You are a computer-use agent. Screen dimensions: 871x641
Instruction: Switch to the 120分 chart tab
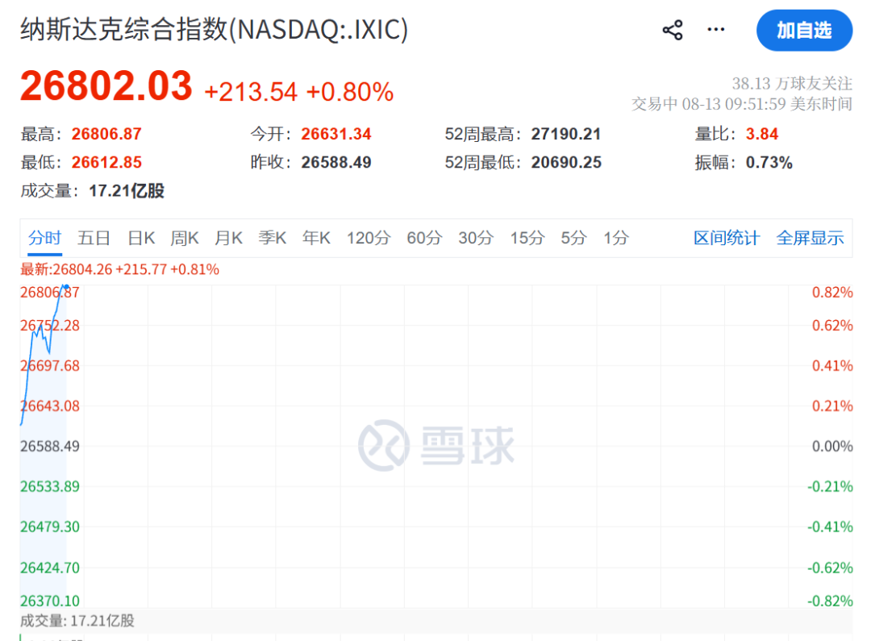click(369, 238)
